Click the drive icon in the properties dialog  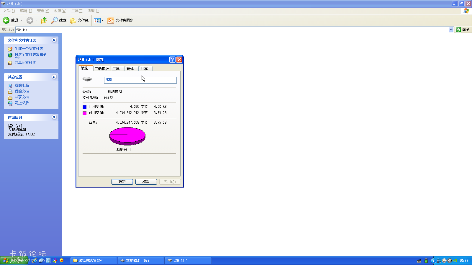(87, 79)
